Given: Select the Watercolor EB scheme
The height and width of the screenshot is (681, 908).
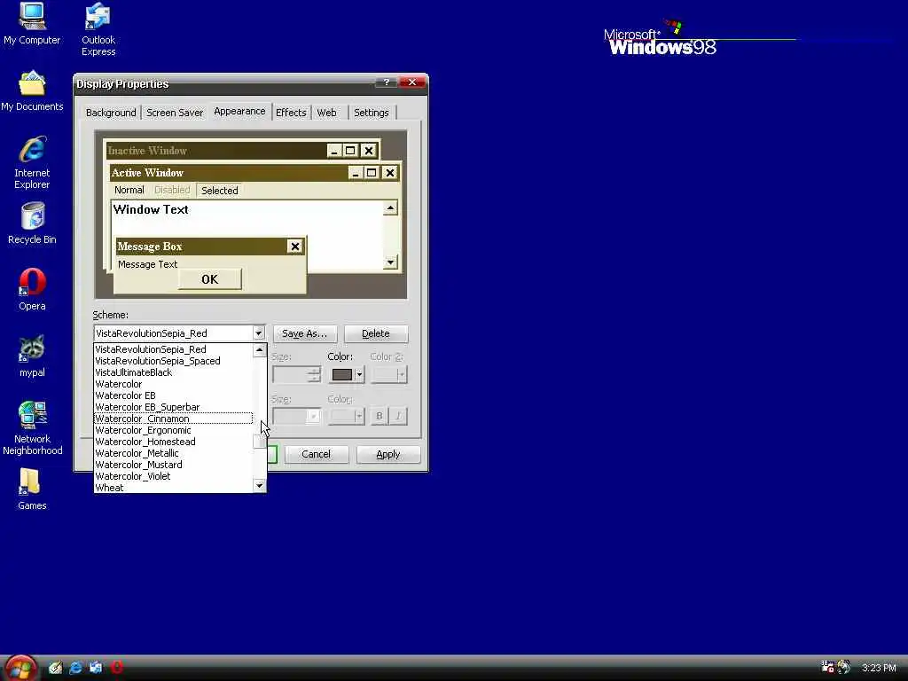Looking at the screenshot, I should pos(173,395).
